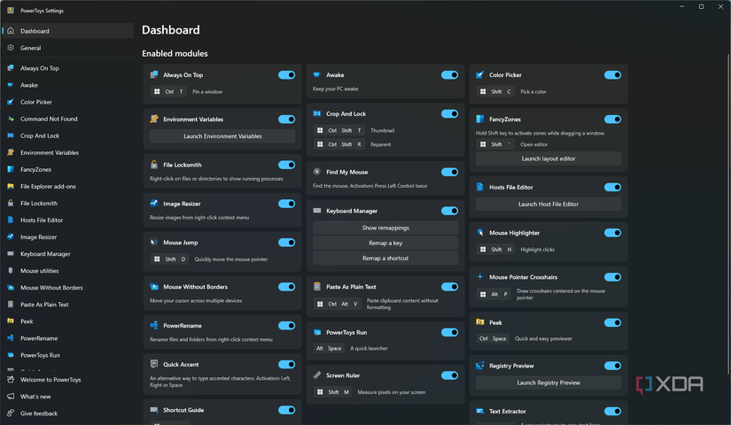Disable the Awake module toggle

[x=450, y=75]
